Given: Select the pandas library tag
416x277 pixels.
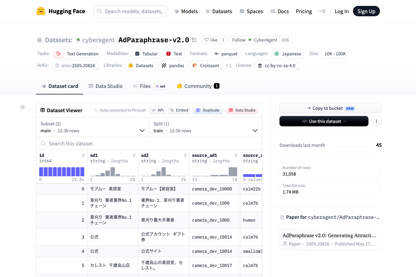Looking at the screenshot, I should (x=173, y=65).
